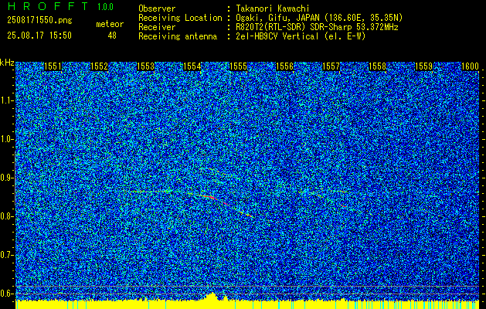Click the 1600 time marker

tap(471, 66)
